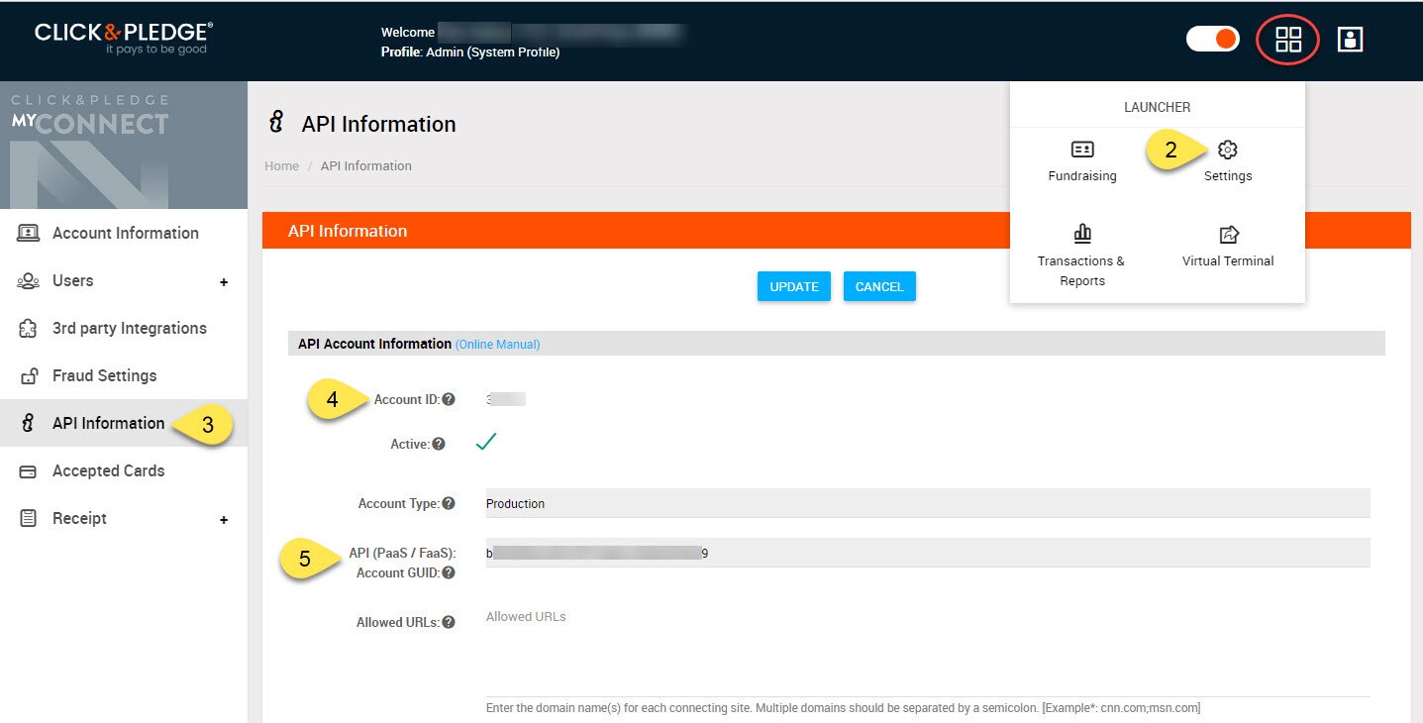The image size is (1423, 723).
Task: Click help icon next to Account ID
Action: tap(449, 399)
